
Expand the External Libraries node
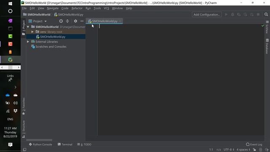(x=28, y=42)
